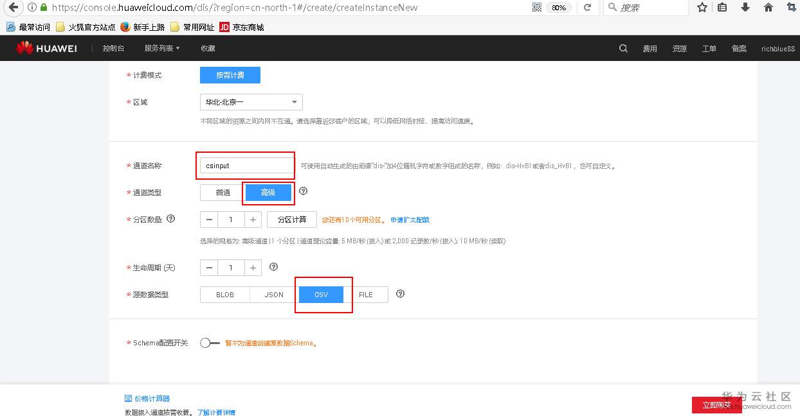Image resolution: width=800 pixels, height=416 pixels.
Task: Follow the 申请扩大配额 link
Action: tap(410, 219)
